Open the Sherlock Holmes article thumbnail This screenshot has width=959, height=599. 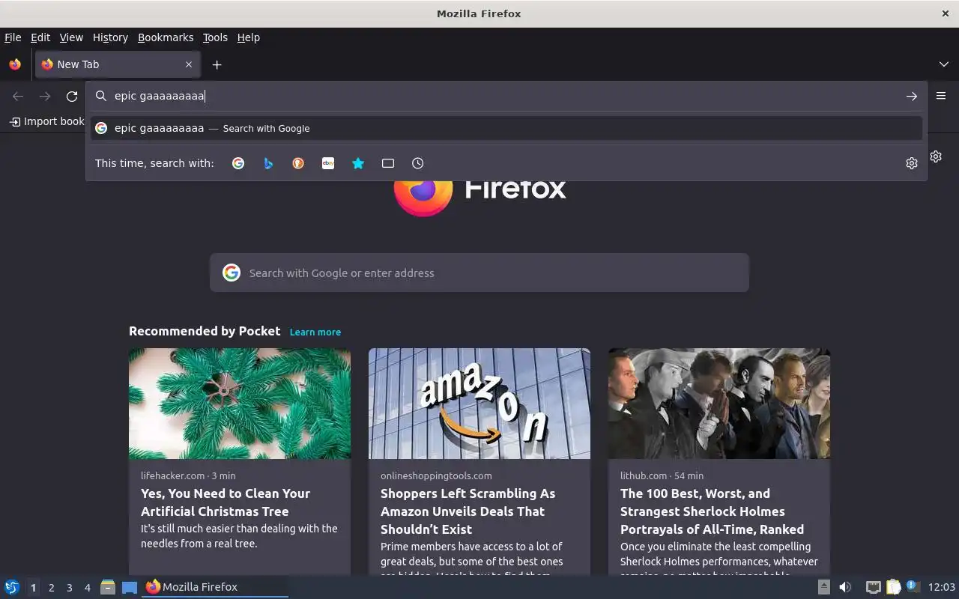click(719, 404)
